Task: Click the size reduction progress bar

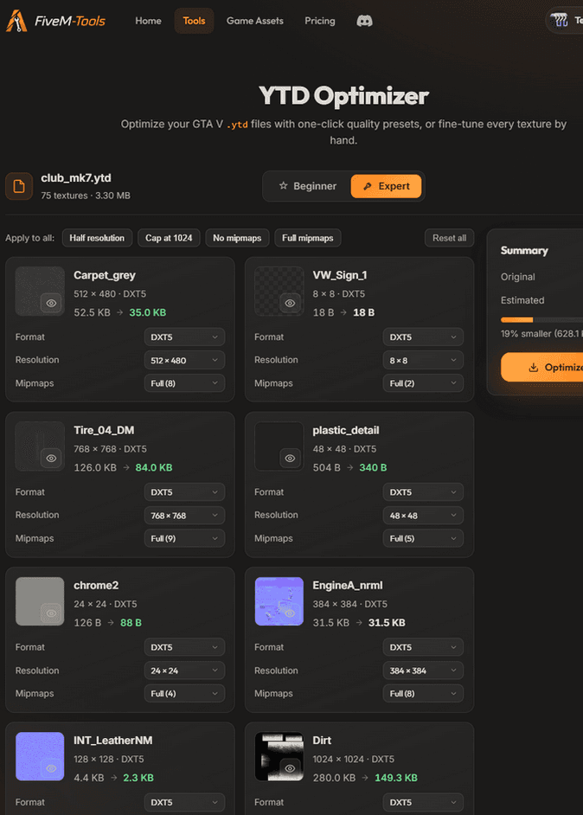Action: [x=542, y=319]
